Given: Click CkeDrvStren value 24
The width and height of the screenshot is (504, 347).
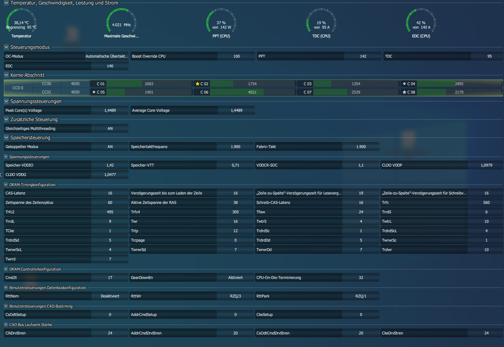Looking at the screenshot, I should tap(486, 333).
